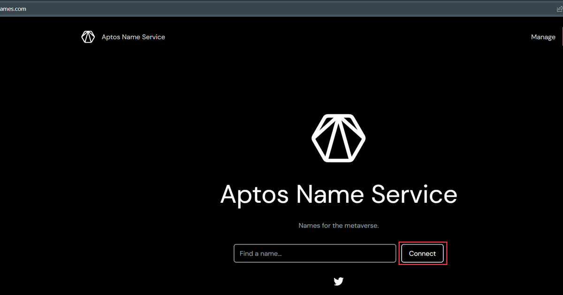Viewport: 563px width, 295px height.
Task: Click the Connect button
Action: [x=422, y=253]
